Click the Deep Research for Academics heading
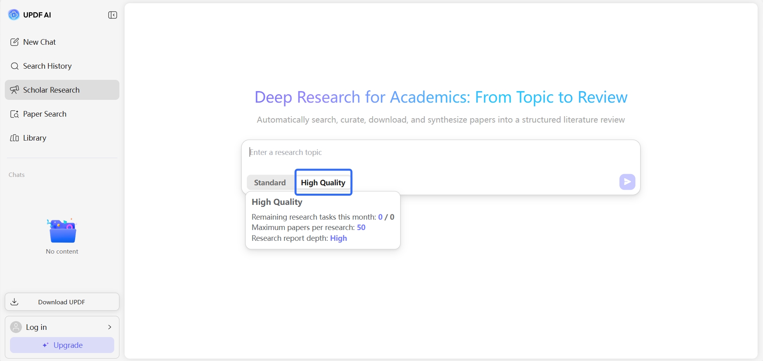Image resolution: width=764 pixels, height=361 pixels. point(441,97)
